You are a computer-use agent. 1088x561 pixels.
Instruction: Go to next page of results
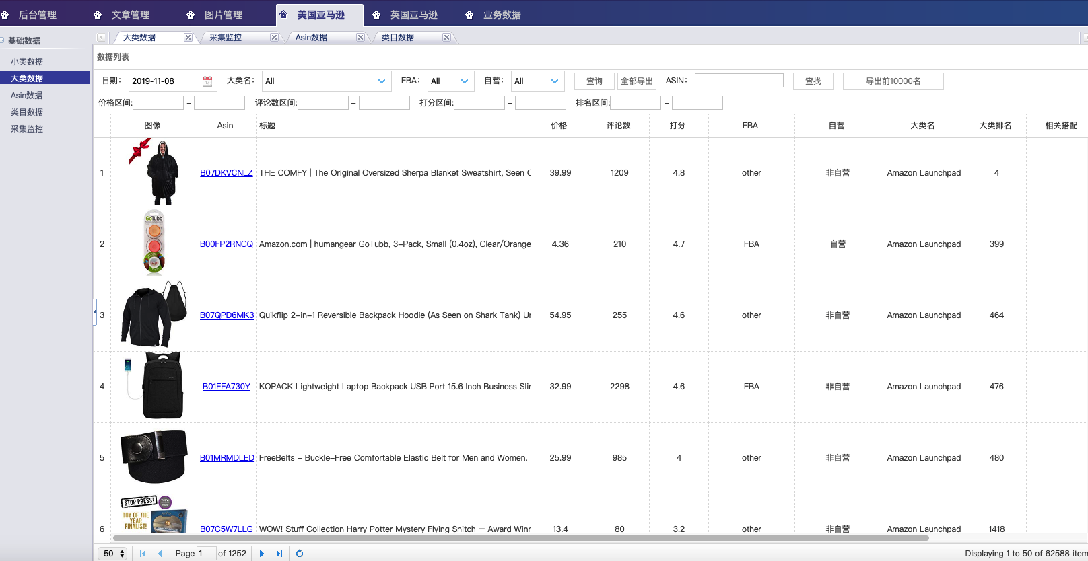tap(262, 554)
